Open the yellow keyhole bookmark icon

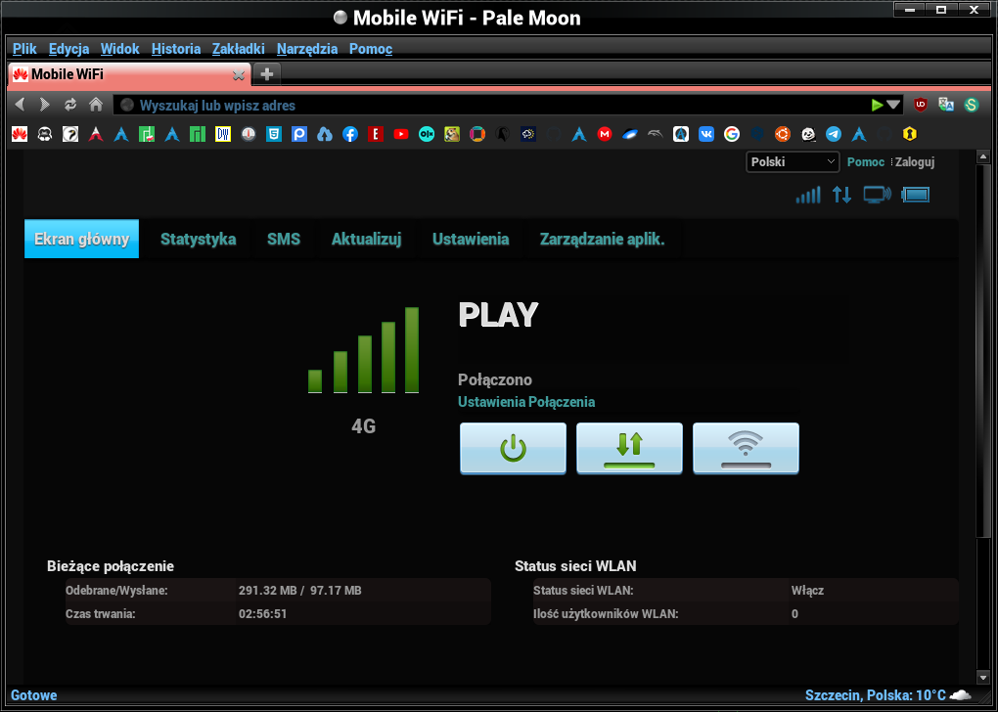point(910,134)
